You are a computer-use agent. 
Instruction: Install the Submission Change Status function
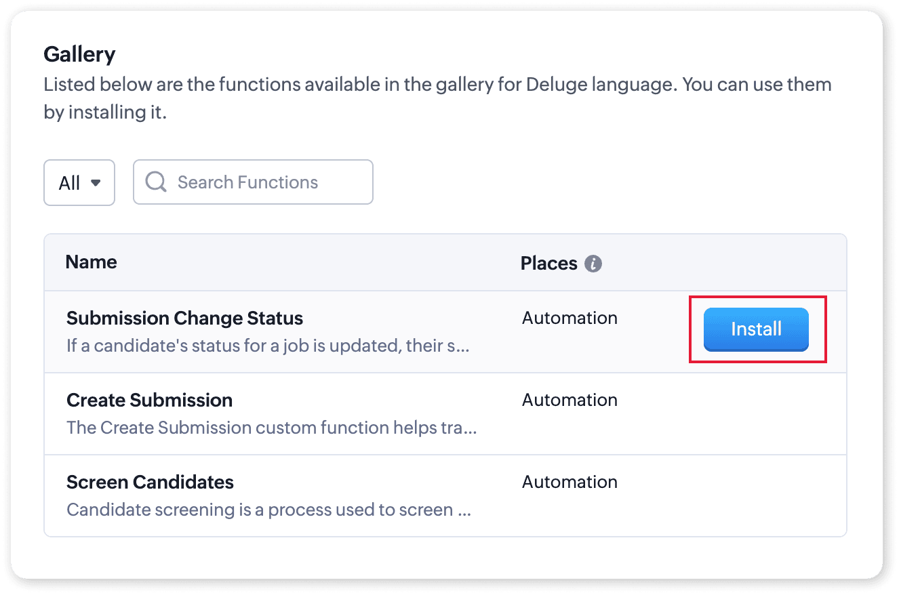756,329
